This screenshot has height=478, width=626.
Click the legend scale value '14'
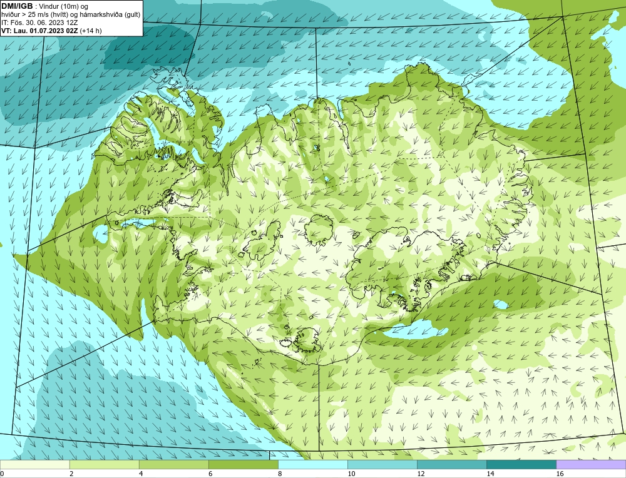pos(490,474)
